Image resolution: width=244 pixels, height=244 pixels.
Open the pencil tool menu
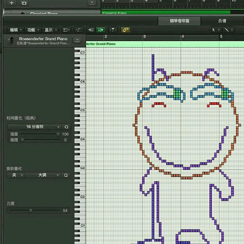point(228,30)
